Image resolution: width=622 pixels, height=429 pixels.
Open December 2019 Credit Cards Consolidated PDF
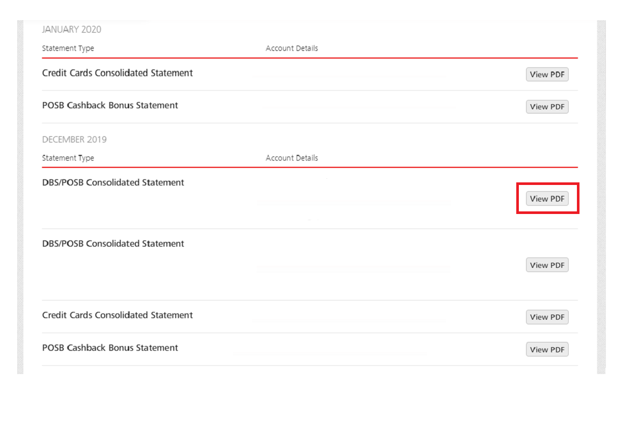(x=547, y=317)
